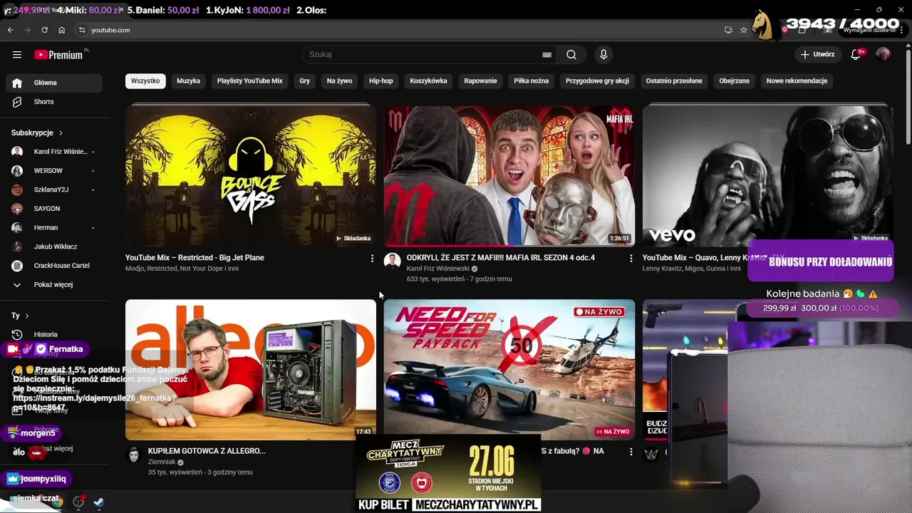Open SAYGON subscription channel
912x513 pixels.
click(x=54, y=209)
